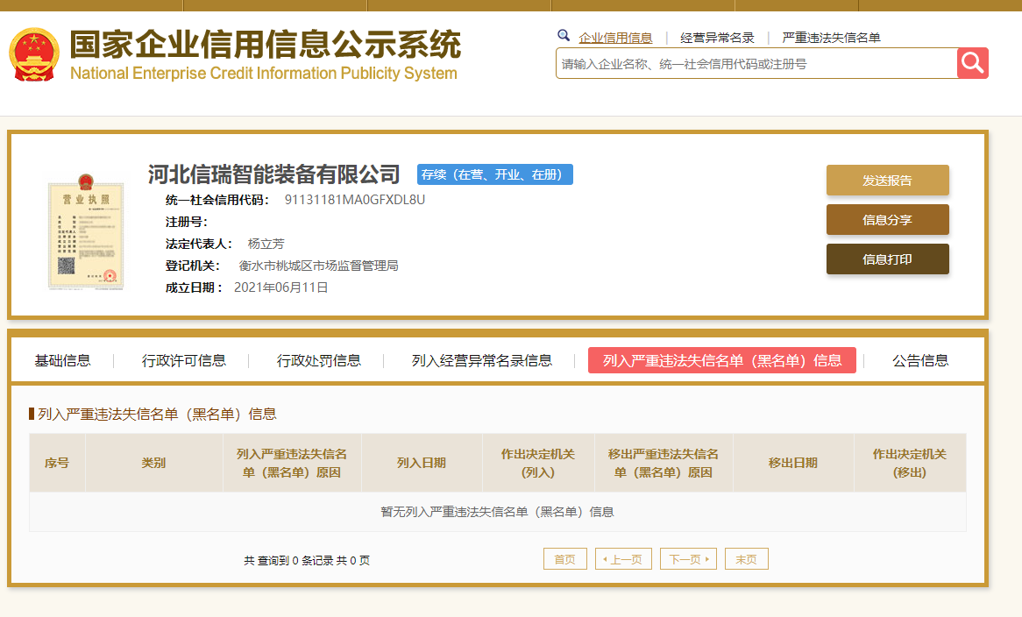Switch to the 公告信息 tab
The width and height of the screenshot is (1022, 617).
pos(920,360)
